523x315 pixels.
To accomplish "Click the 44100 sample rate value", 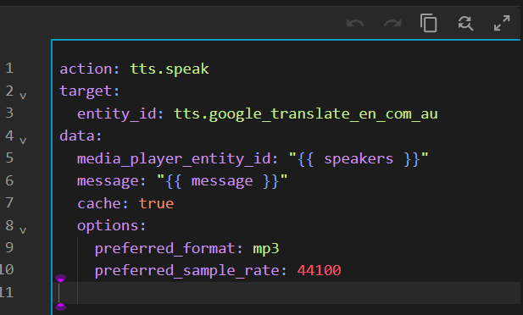I will (x=319, y=270).
